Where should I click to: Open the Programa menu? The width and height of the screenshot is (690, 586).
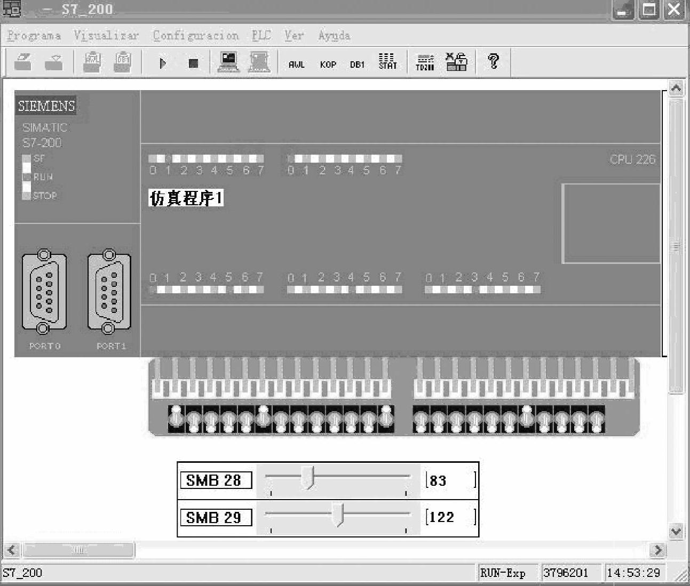tap(34, 36)
